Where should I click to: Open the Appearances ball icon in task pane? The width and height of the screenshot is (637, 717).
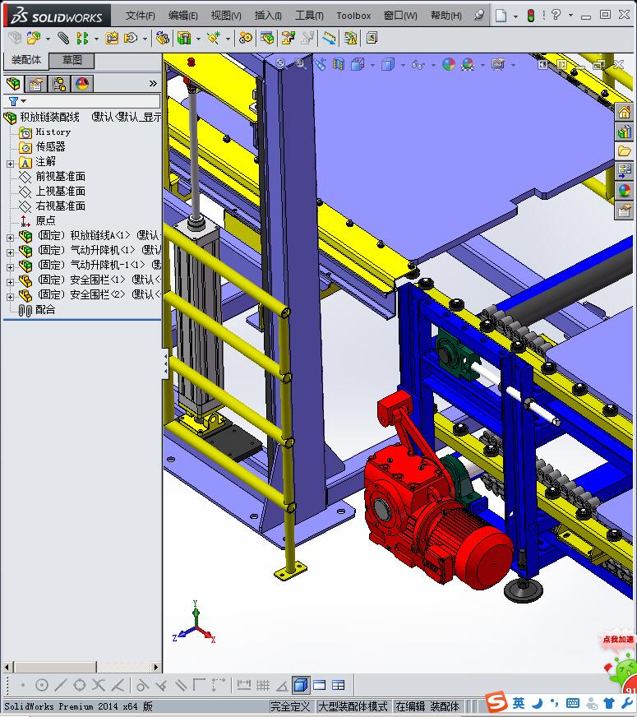click(624, 190)
